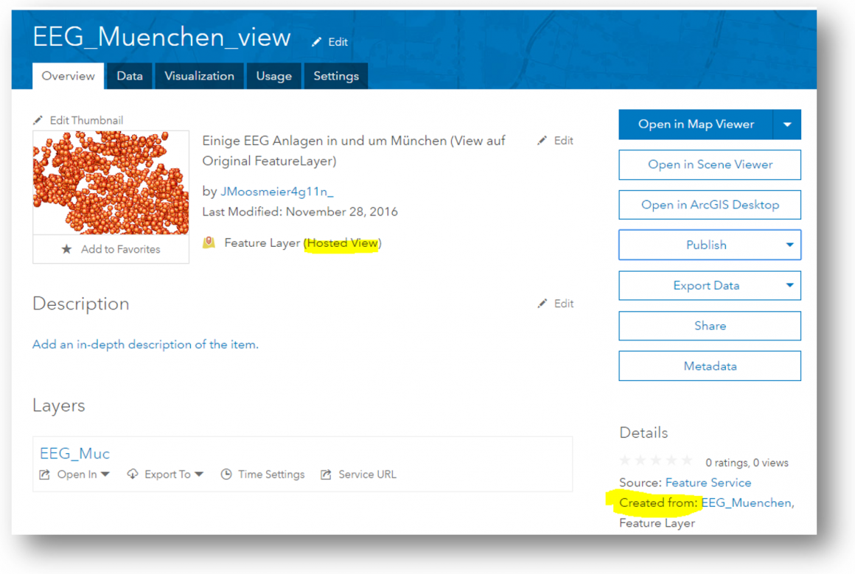Switch to the Data tab
The width and height of the screenshot is (855, 574).
click(130, 76)
